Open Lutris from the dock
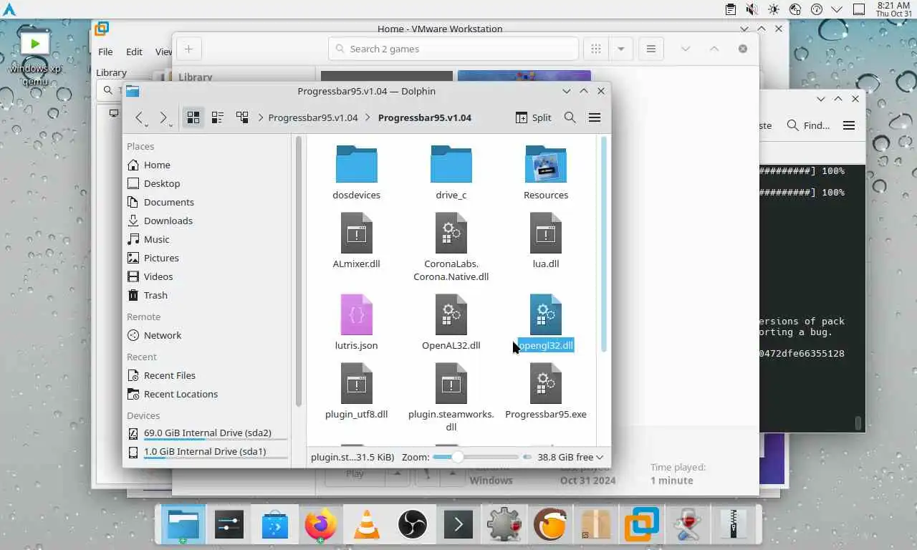917x550 pixels. click(550, 525)
